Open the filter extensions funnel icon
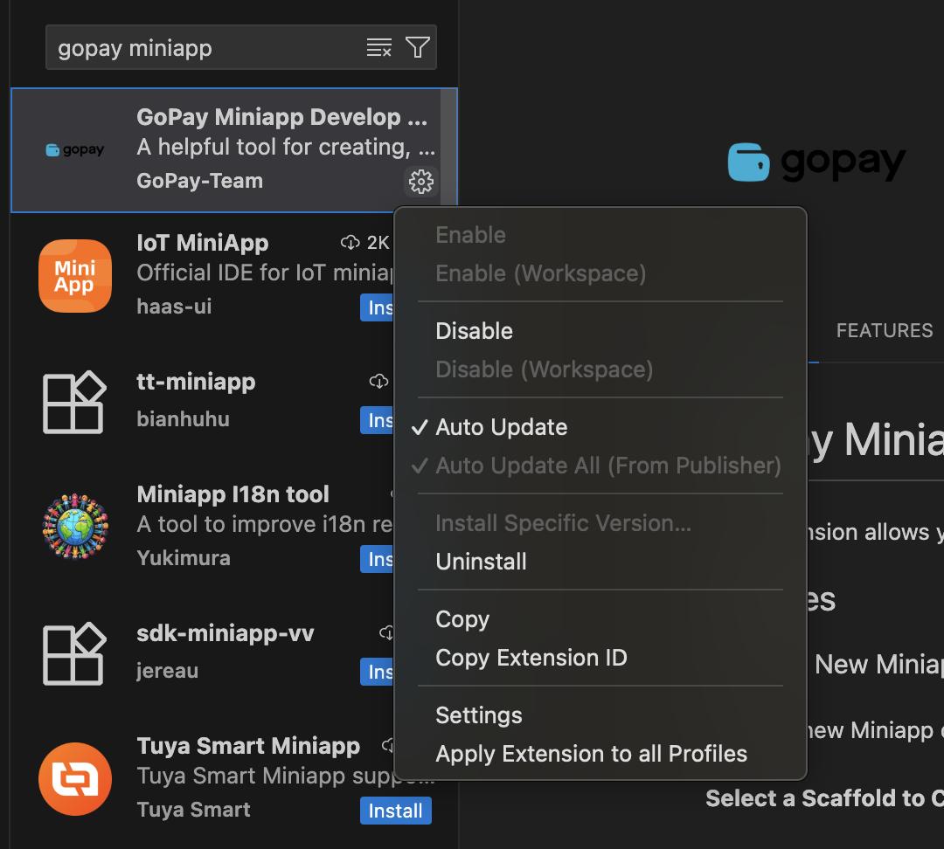The height and width of the screenshot is (849, 944). tap(417, 47)
